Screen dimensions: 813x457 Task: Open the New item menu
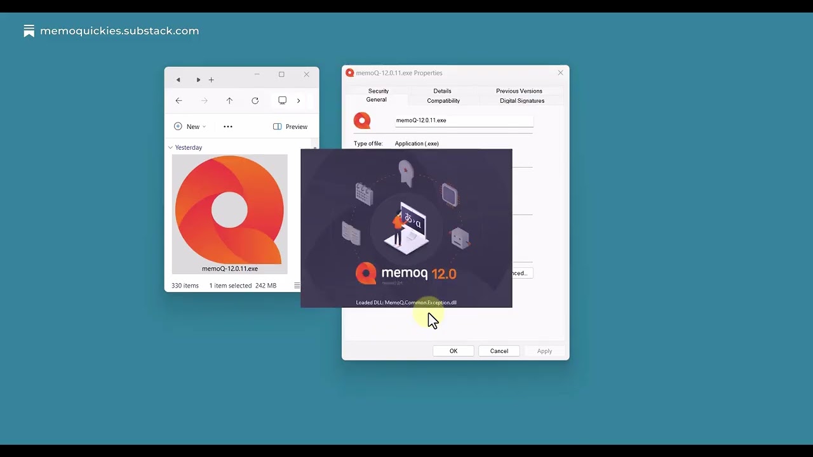point(190,126)
